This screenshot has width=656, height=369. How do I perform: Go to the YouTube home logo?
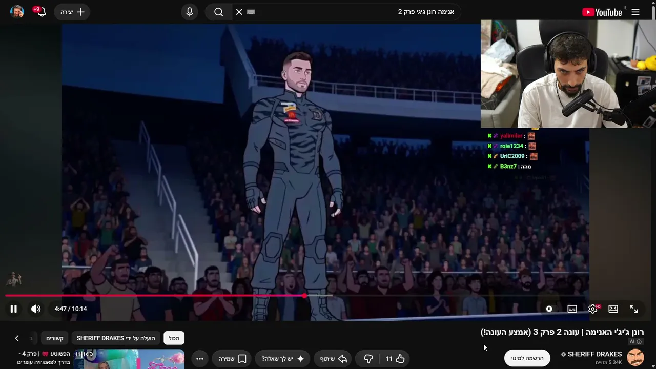click(x=602, y=12)
